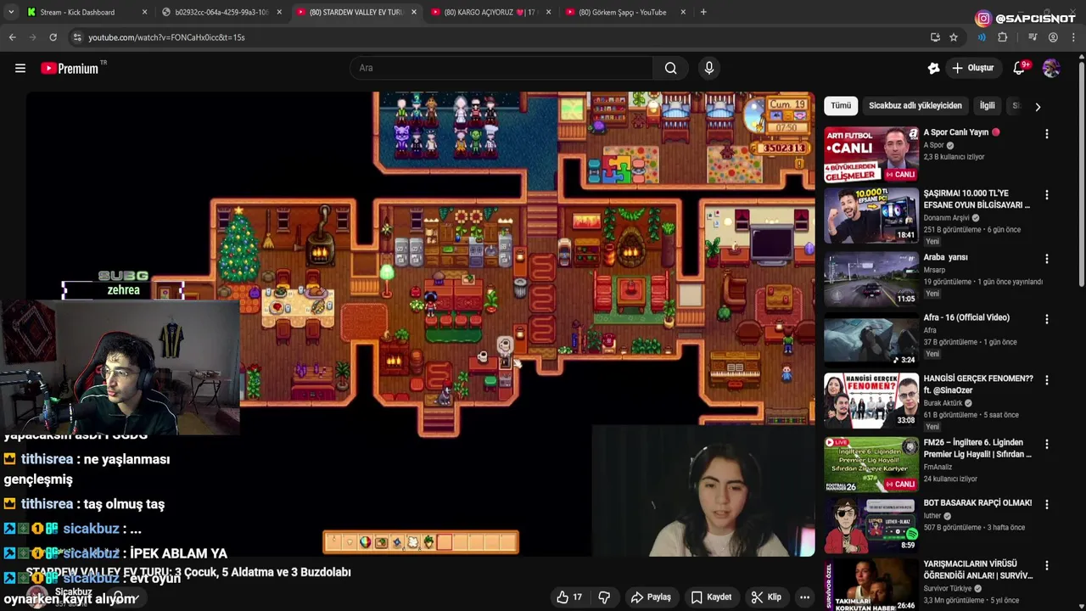Bookmark this page with star icon

tap(954, 37)
